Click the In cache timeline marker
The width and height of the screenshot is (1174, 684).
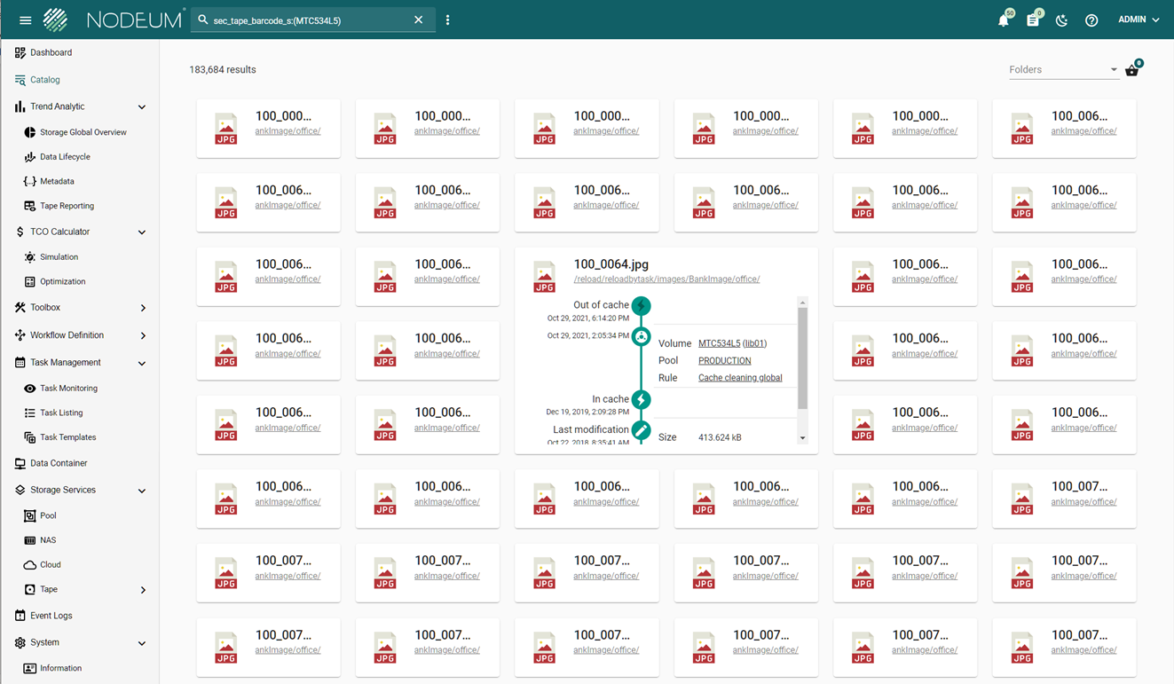click(x=641, y=400)
